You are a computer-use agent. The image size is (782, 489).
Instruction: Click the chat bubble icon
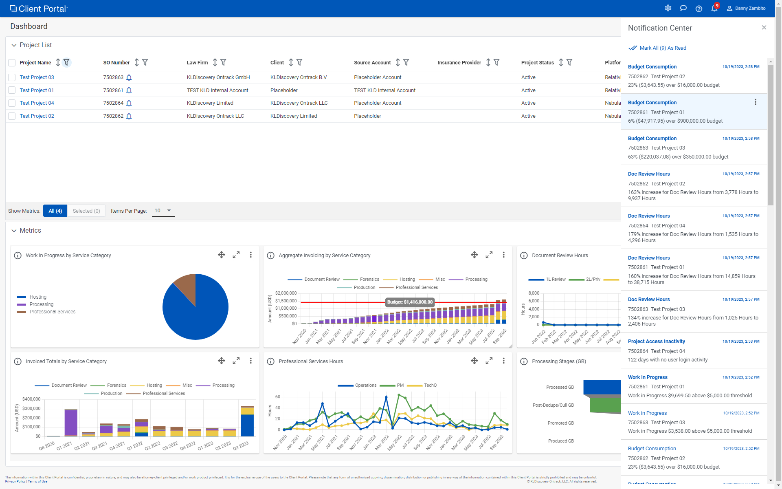pos(683,8)
